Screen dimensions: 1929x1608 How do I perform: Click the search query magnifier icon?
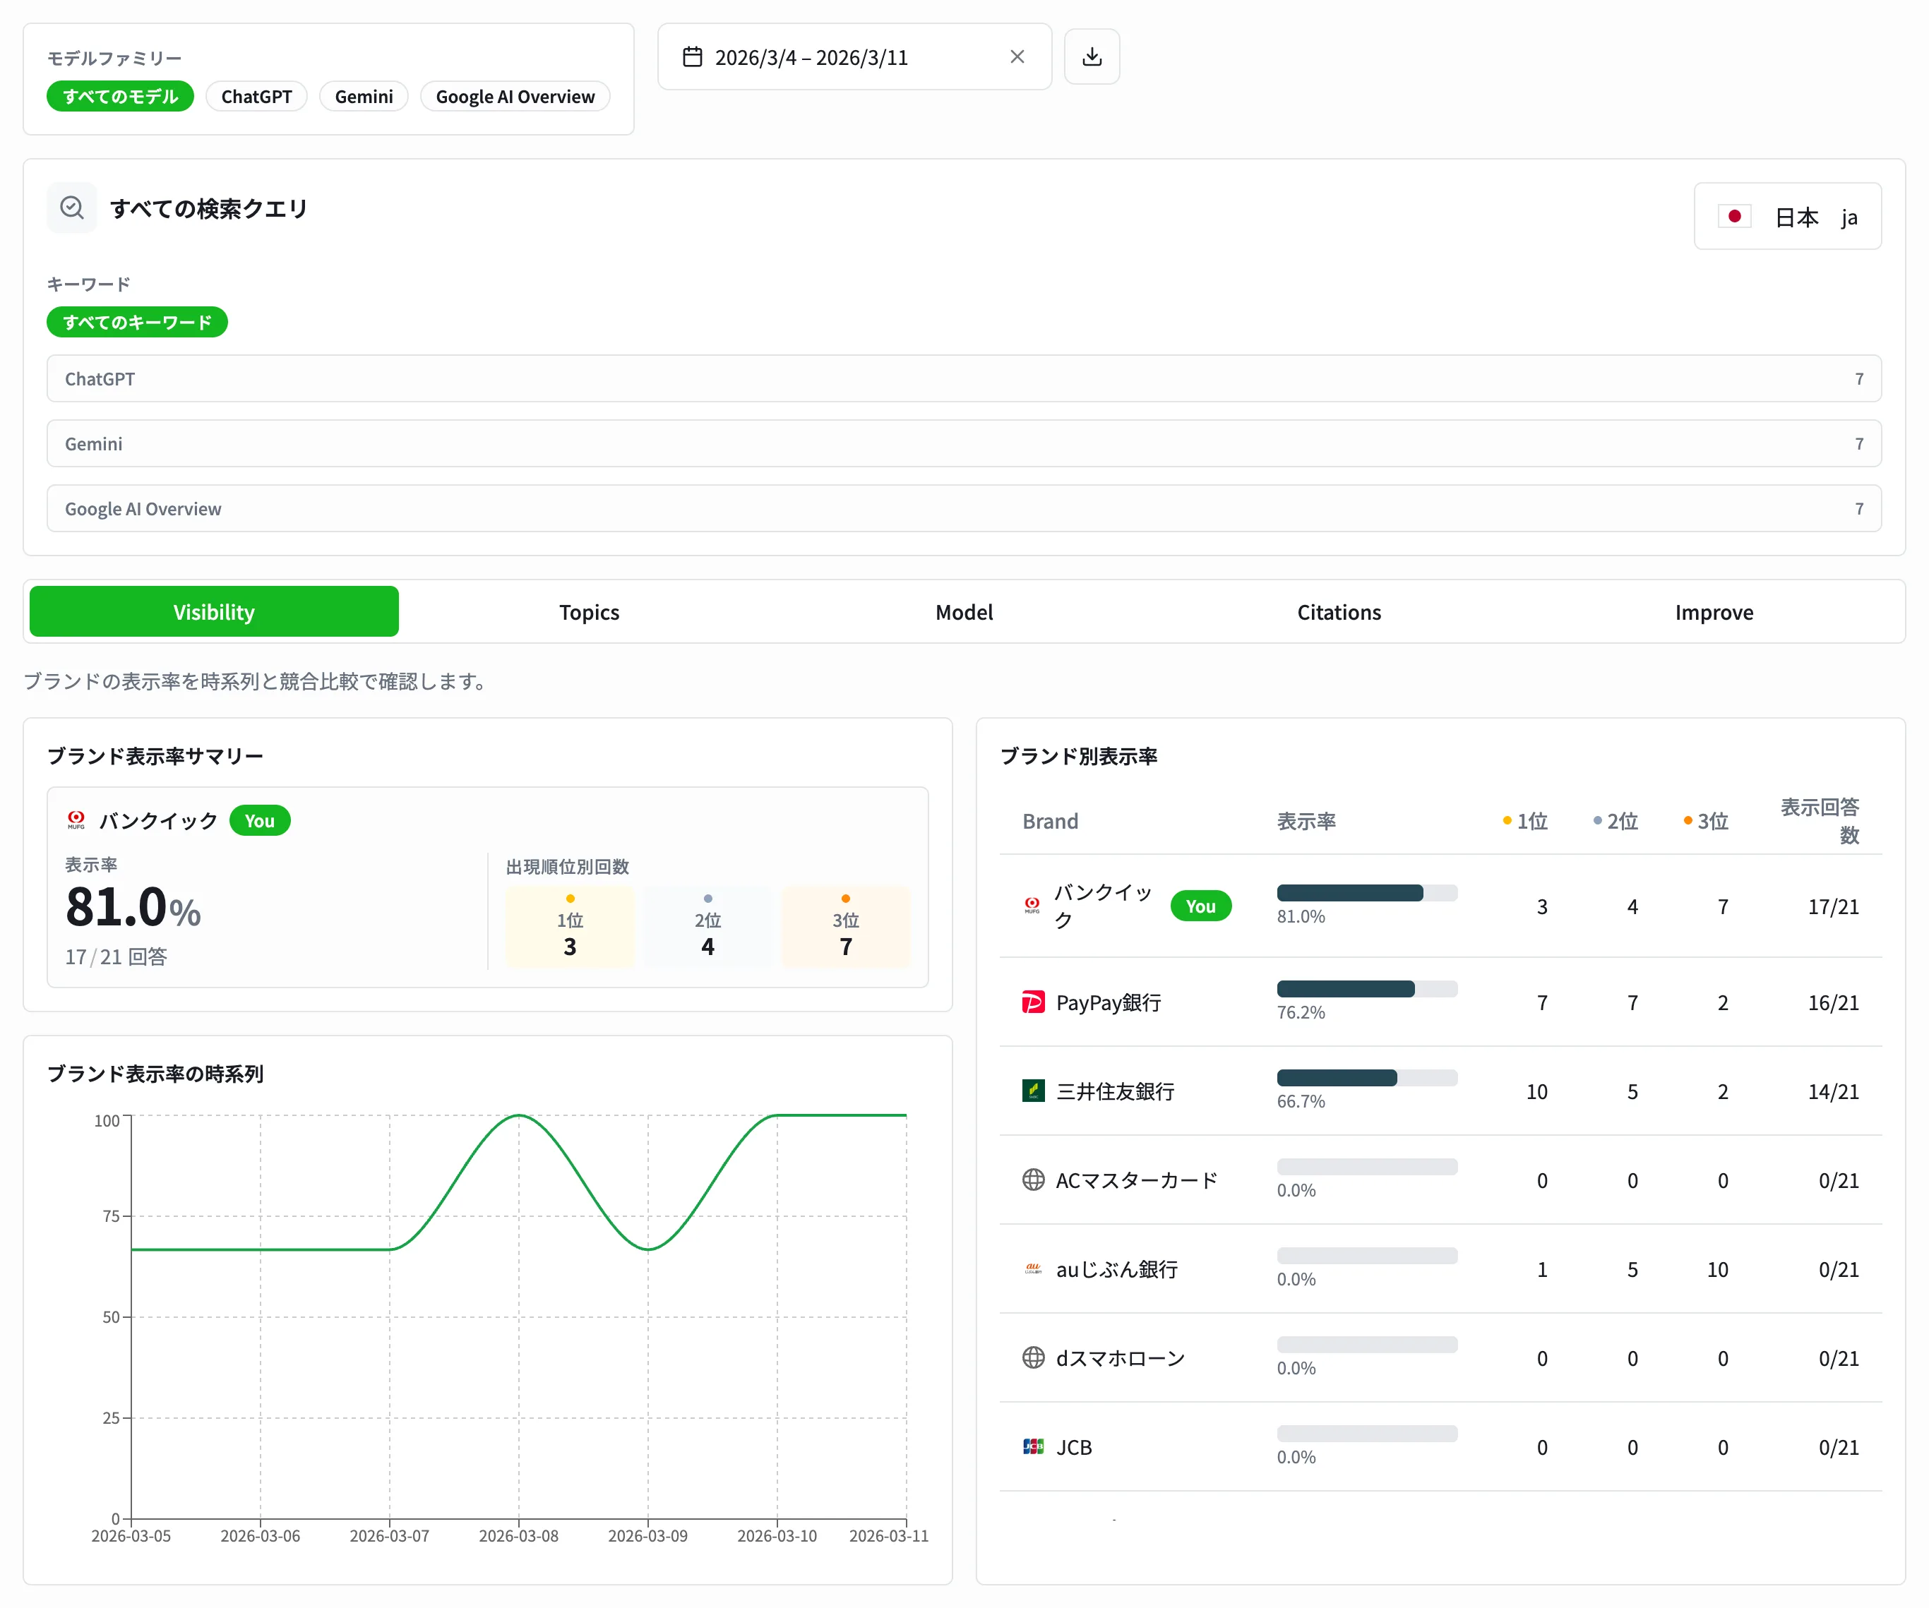click(x=71, y=208)
